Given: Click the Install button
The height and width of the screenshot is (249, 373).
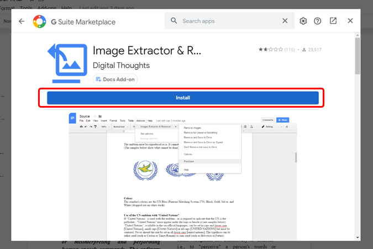Looking at the screenshot, I should click(183, 98).
